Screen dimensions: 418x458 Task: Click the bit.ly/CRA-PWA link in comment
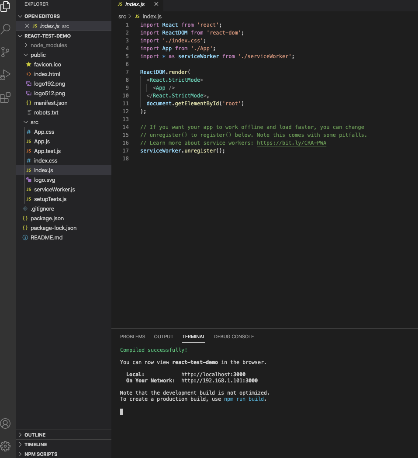[292, 143]
